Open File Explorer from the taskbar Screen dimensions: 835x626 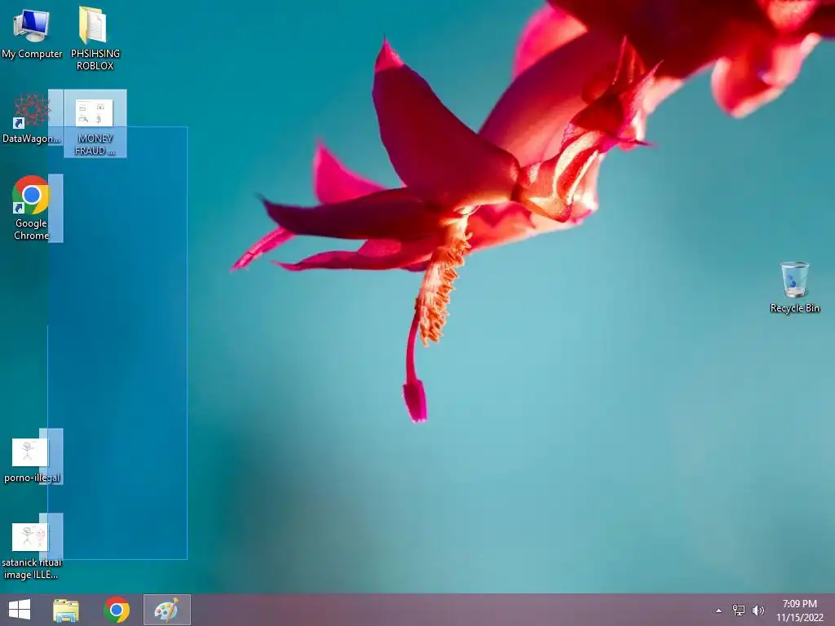pyautogui.click(x=66, y=610)
